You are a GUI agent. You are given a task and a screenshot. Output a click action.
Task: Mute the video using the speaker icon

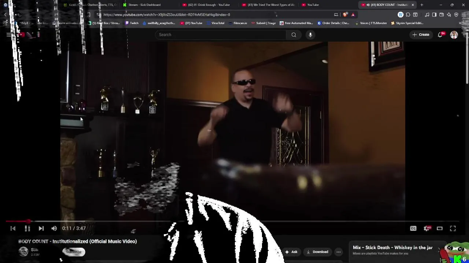pyautogui.click(x=54, y=228)
